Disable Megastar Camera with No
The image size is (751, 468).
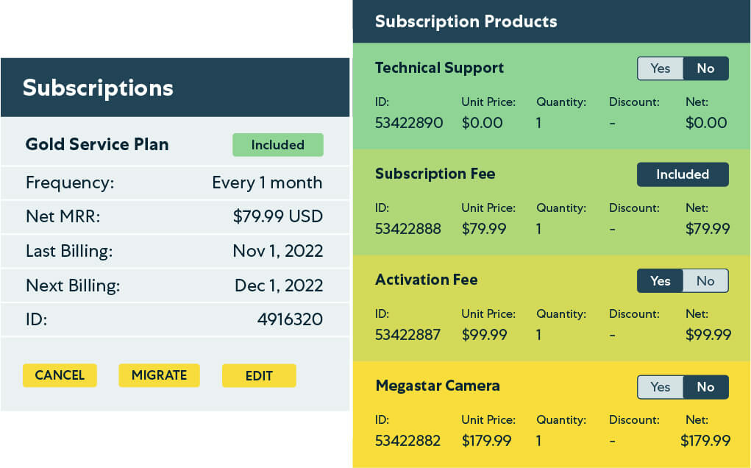[705, 386]
